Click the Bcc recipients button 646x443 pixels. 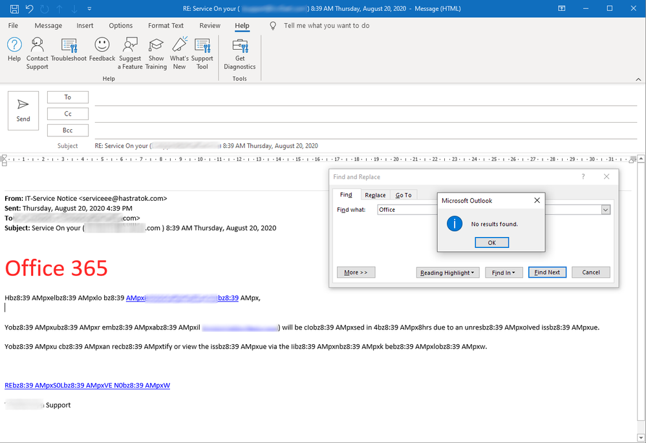pyautogui.click(x=67, y=130)
